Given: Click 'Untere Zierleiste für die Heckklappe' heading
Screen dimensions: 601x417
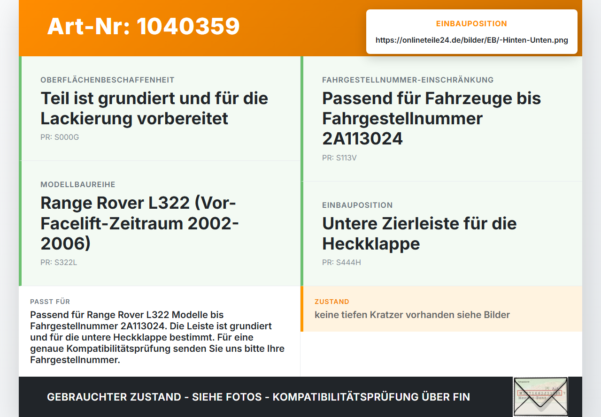Looking at the screenshot, I should [x=419, y=233].
